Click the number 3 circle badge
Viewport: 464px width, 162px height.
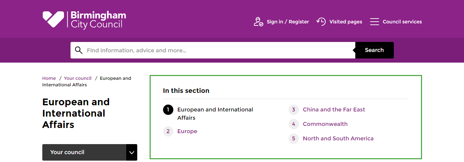(x=293, y=110)
